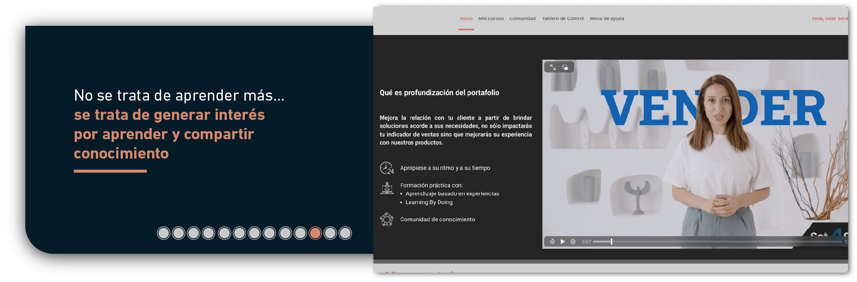The height and width of the screenshot is (282, 857).
Task: Expand the video to fullscreen
Action: [x=553, y=67]
